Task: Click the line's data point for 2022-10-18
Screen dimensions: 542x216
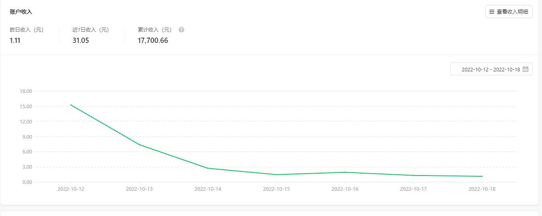Action: tap(482, 176)
